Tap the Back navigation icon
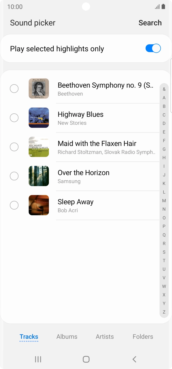Viewport: 172px width, 369px height. click(134, 359)
